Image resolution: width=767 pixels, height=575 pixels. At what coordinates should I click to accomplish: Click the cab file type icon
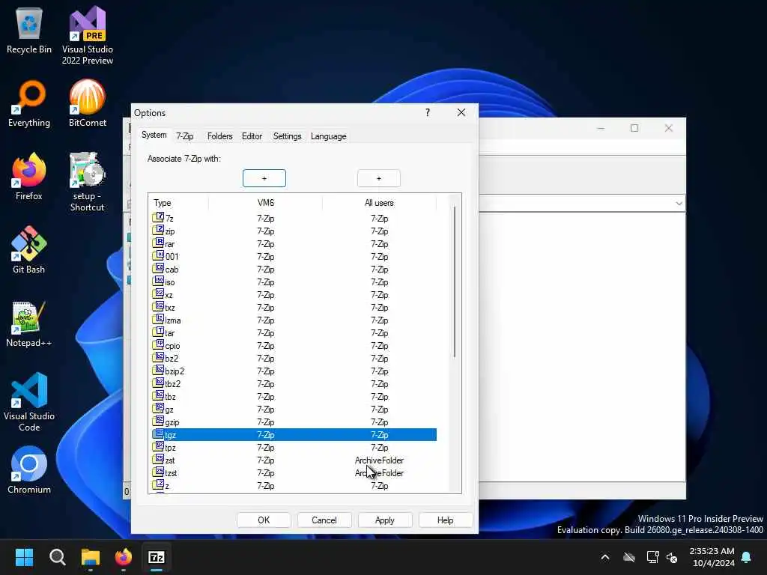159,269
